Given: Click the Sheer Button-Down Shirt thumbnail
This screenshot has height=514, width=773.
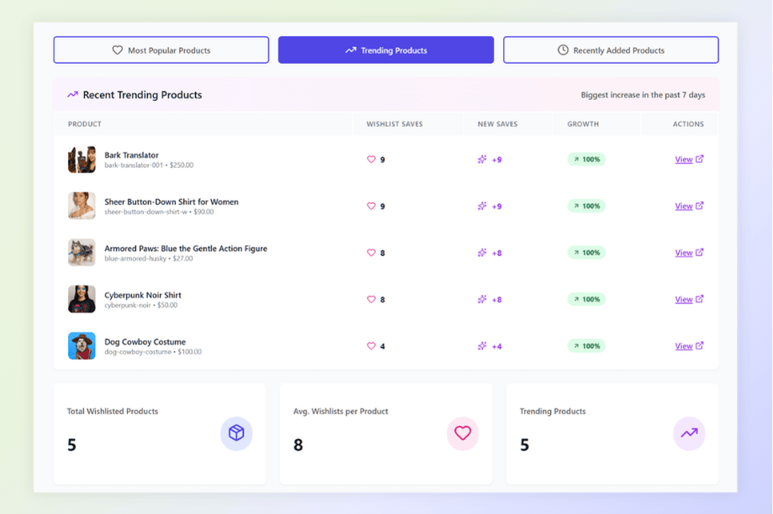Looking at the screenshot, I should (x=81, y=206).
